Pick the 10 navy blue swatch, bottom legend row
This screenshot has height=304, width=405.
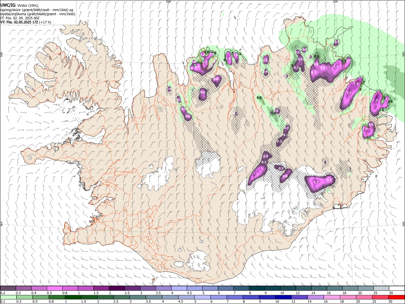pyautogui.click(x=283, y=297)
